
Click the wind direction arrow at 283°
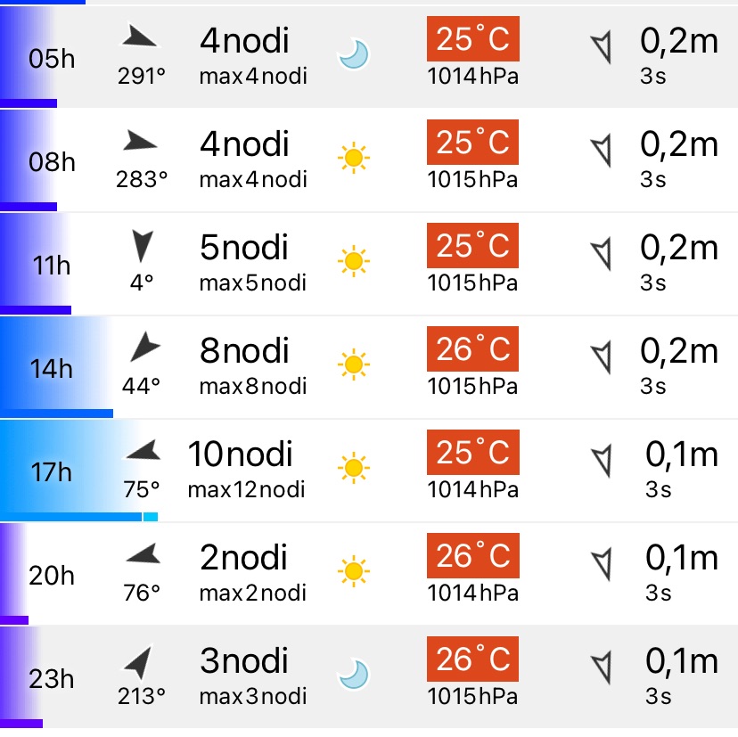pyautogui.click(x=140, y=141)
